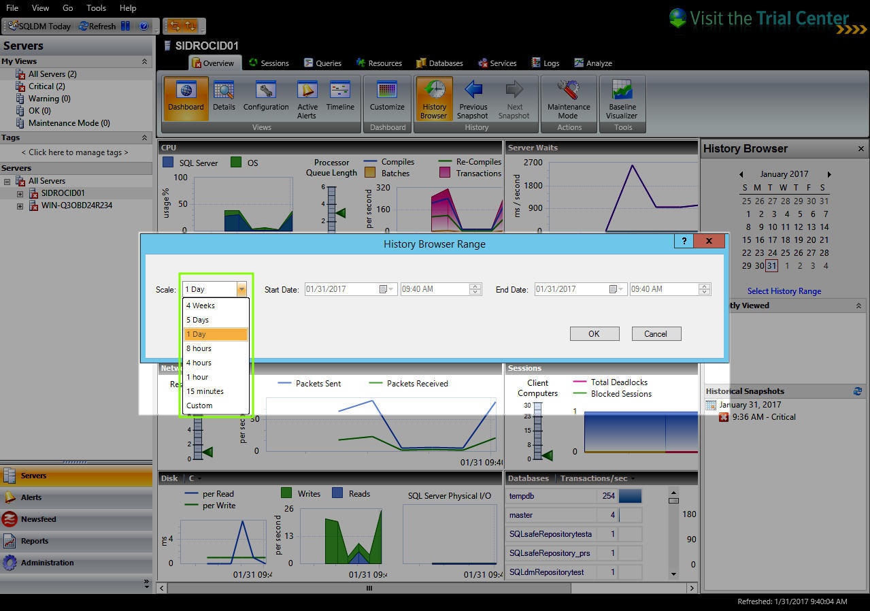870x611 pixels.
Task: Open the Newsfeed pane
Action: coord(76,519)
